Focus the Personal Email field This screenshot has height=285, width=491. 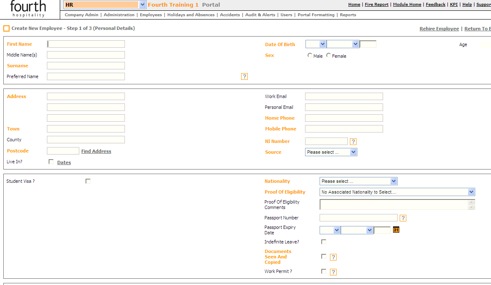(344, 107)
